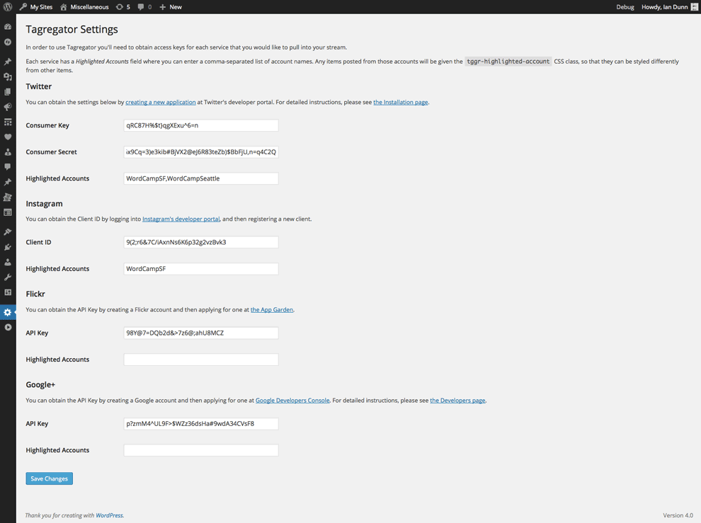Click the Client ID label
Screen dimensions: 701x523
[x=38, y=242]
